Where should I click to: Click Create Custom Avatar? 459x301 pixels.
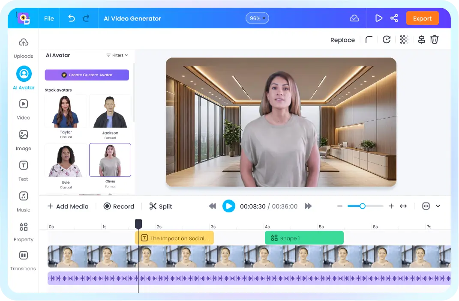point(87,75)
